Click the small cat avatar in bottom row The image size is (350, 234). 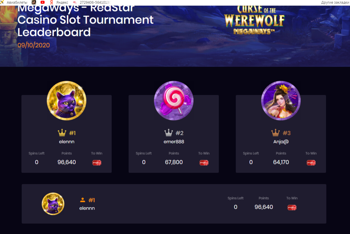pos(53,204)
